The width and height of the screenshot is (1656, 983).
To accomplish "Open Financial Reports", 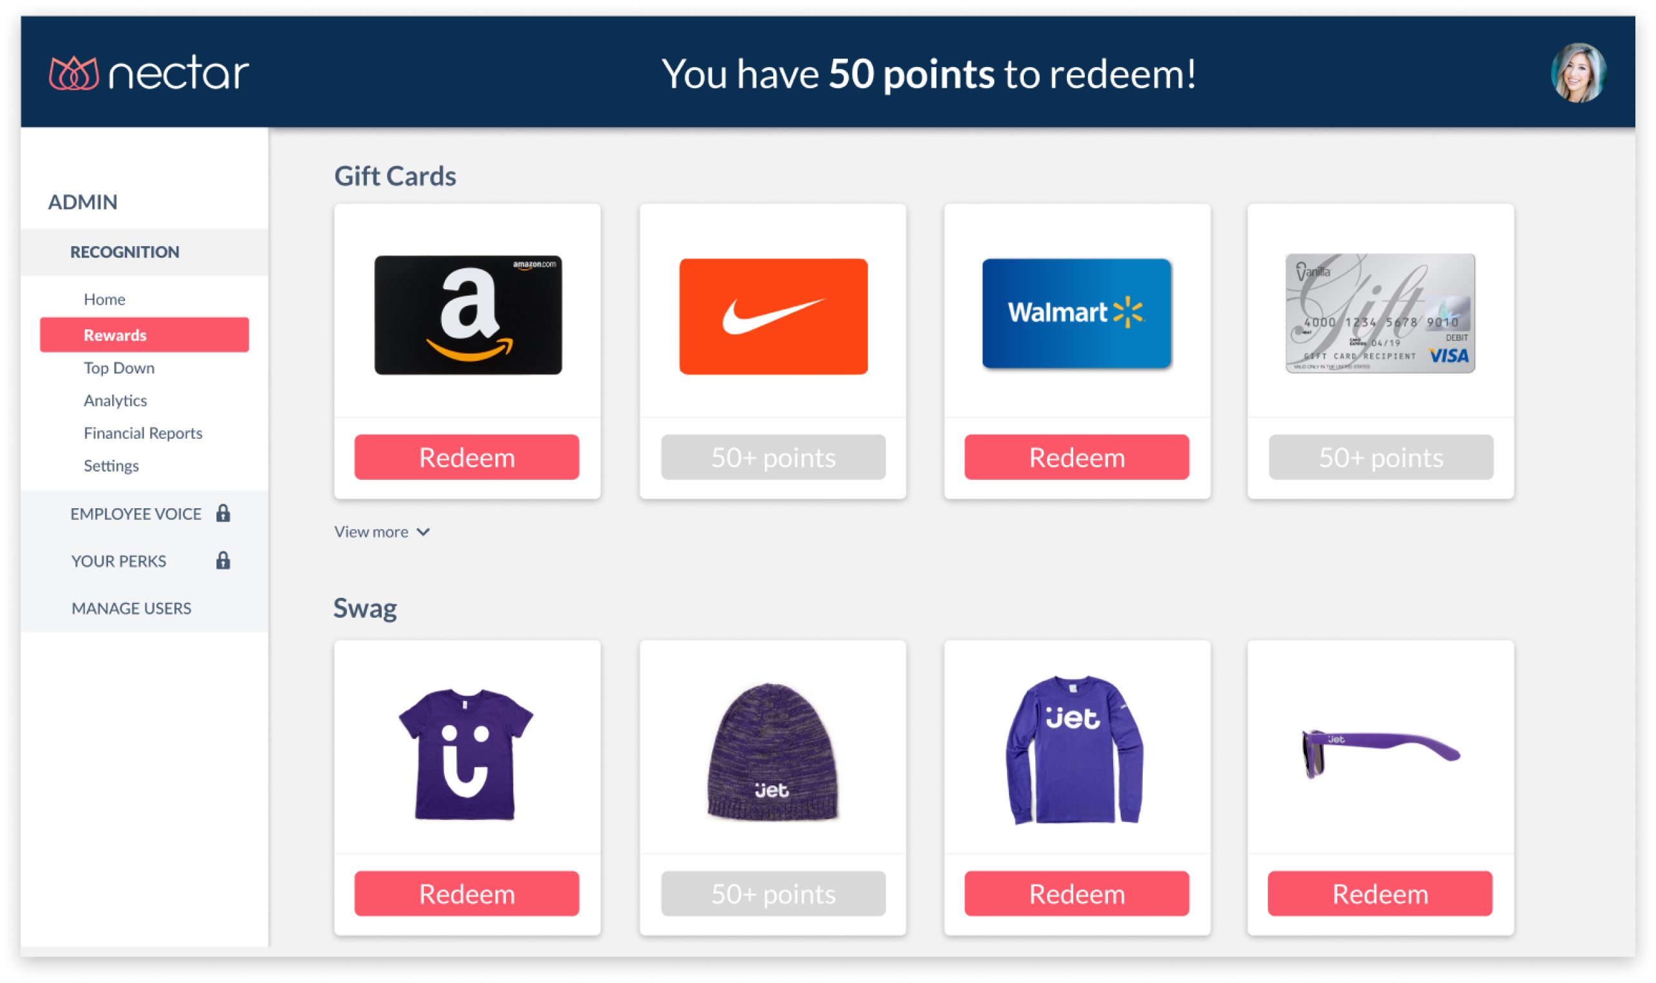I will tap(143, 434).
